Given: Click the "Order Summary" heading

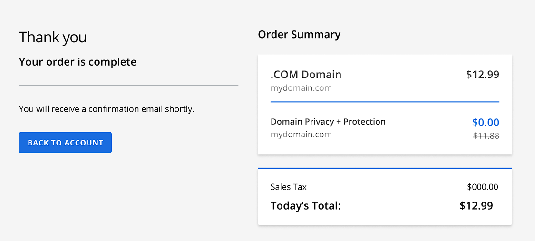Looking at the screenshot, I should pos(299,34).
